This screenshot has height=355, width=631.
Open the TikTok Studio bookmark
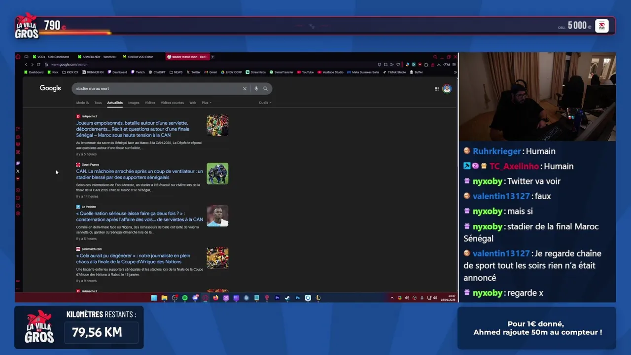(394, 72)
